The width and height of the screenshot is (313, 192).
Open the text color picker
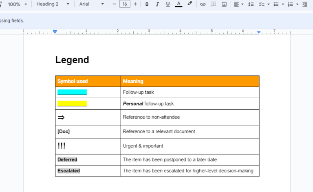pyautogui.click(x=179, y=4)
